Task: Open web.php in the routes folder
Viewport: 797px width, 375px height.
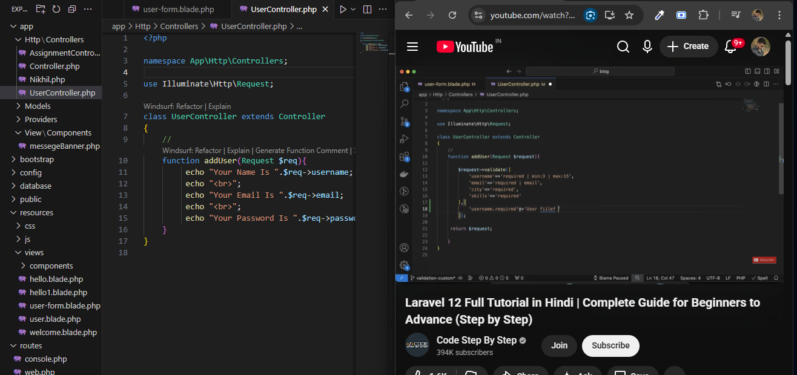Action: [39, 371]
